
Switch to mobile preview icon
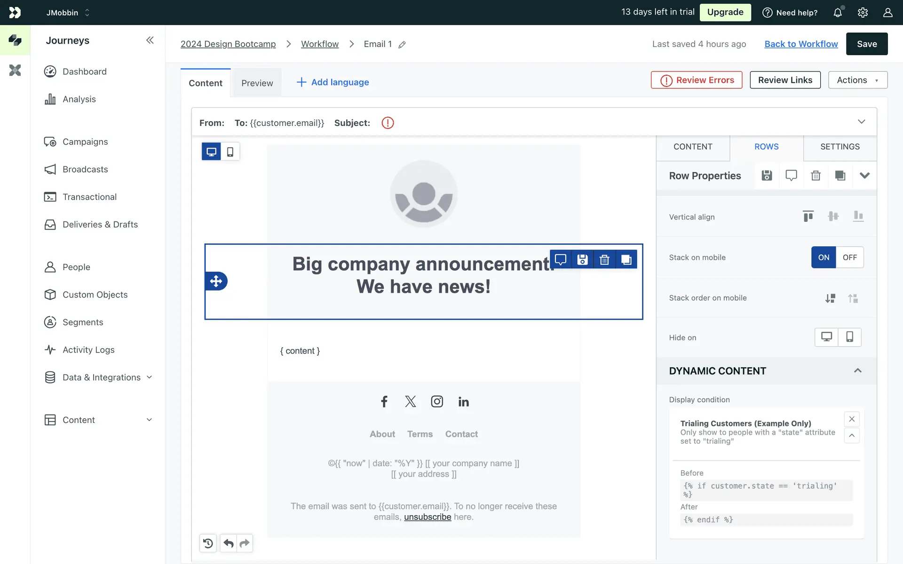(230, 152)
